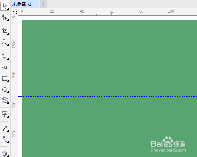The height and width of the screenshot is (157, 197).
Task: Pick the Parallel Dimension tool
Action: click(5, 128)
